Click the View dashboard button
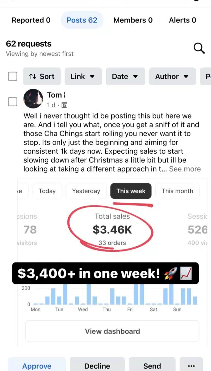The height and width of the screenshot is (371, 211). point(112,331)
